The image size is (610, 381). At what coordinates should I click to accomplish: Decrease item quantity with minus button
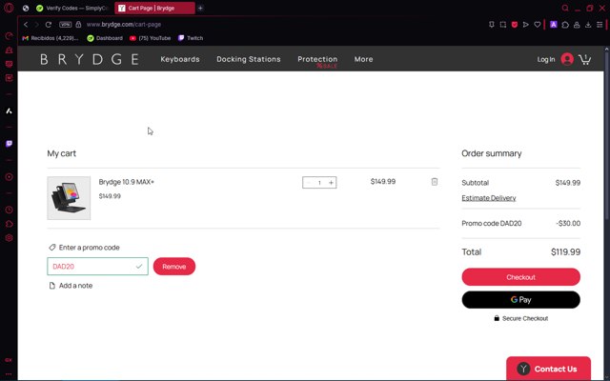[309, 183]
